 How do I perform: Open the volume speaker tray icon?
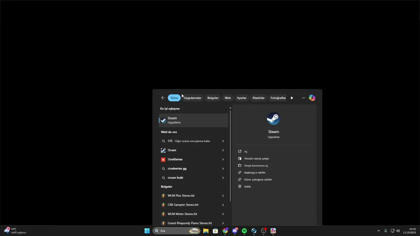[398, 231]
